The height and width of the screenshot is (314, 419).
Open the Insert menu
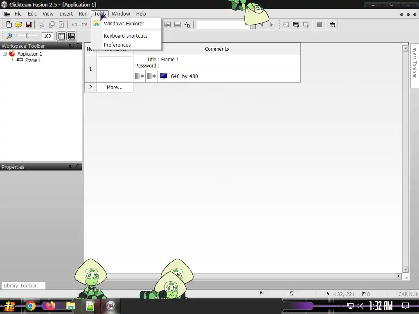(x=66, y=14)
